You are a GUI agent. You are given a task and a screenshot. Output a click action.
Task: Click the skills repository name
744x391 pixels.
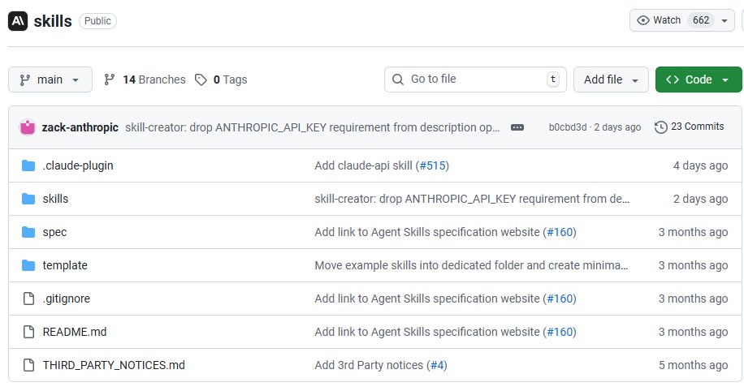[x=53, y=21]
